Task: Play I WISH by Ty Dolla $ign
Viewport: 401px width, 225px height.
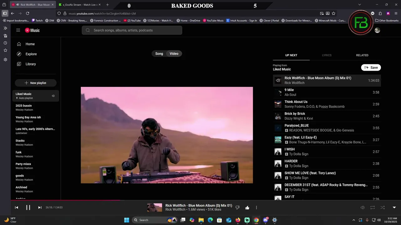Action: pyautogui.click(x=327, y=152)
